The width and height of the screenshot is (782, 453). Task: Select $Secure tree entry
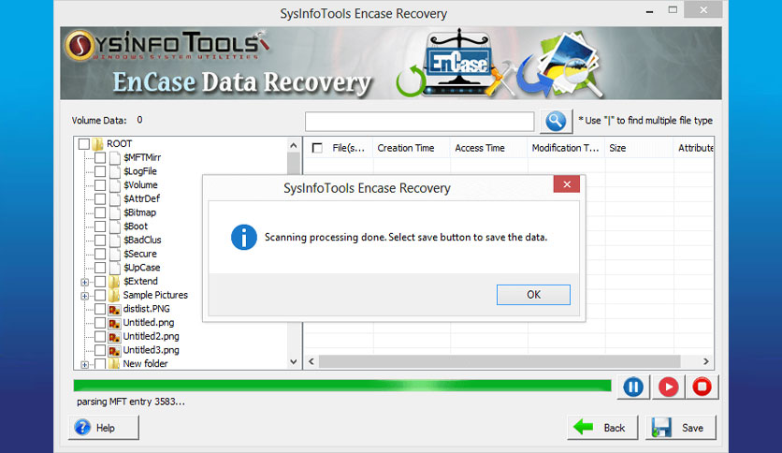click(x=140, y=254)
